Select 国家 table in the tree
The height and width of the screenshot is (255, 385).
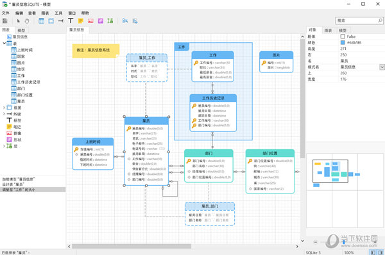pos(21,56)
